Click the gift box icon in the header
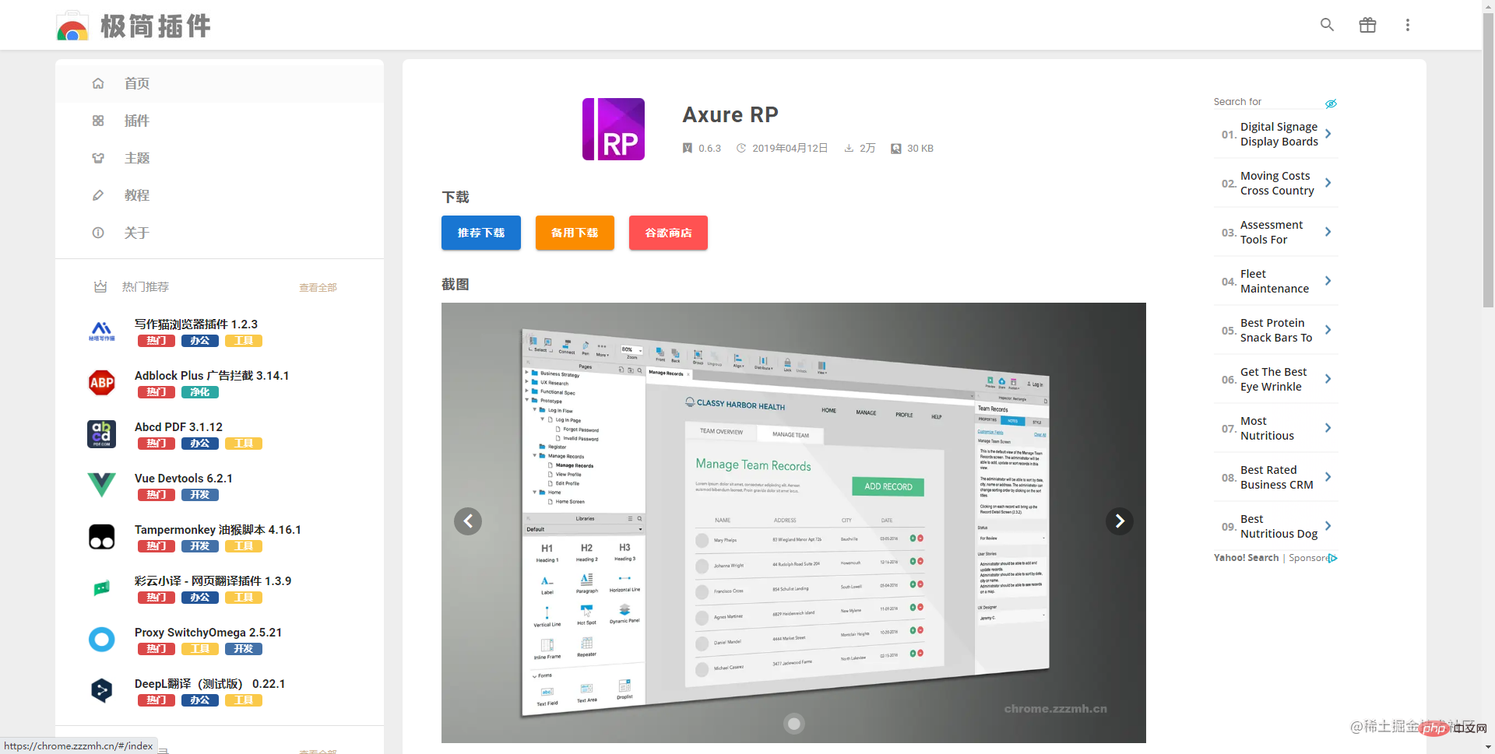The image size is (1495, 754). pos(1367,25)
